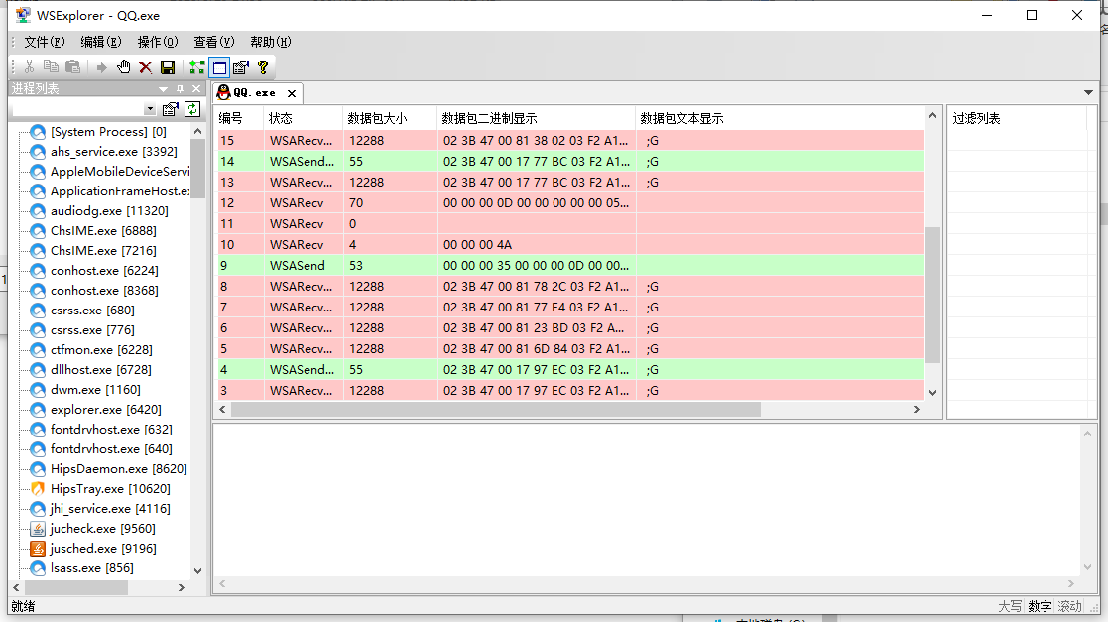The image size is (1108, 622).
Task: Click the process list scroll up arrow
Action: pos(197,132)
